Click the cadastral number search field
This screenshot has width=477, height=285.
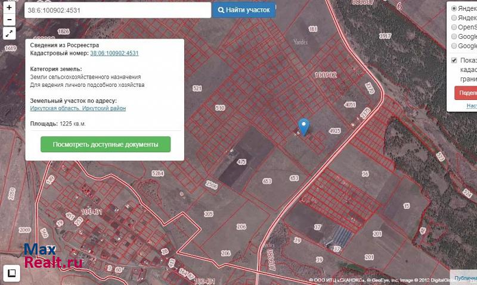coord(117,10)
